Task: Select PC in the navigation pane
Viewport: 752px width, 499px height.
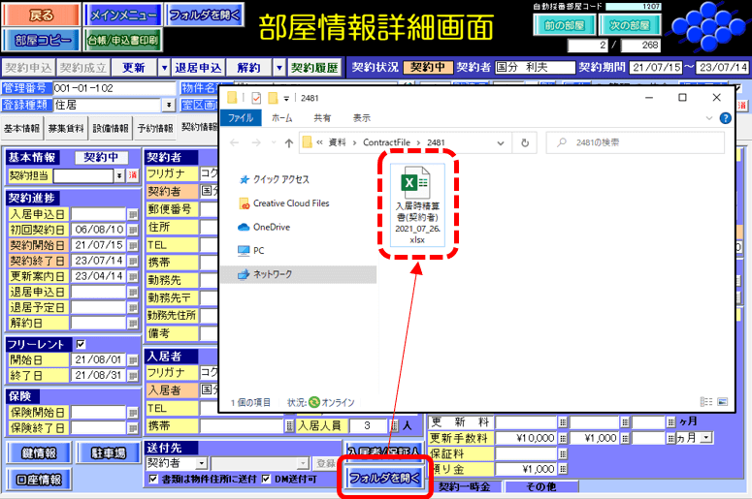Action: pos(258,250)
